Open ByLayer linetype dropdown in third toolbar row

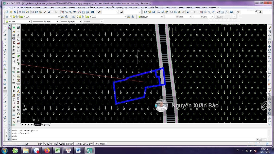[58, 22]
